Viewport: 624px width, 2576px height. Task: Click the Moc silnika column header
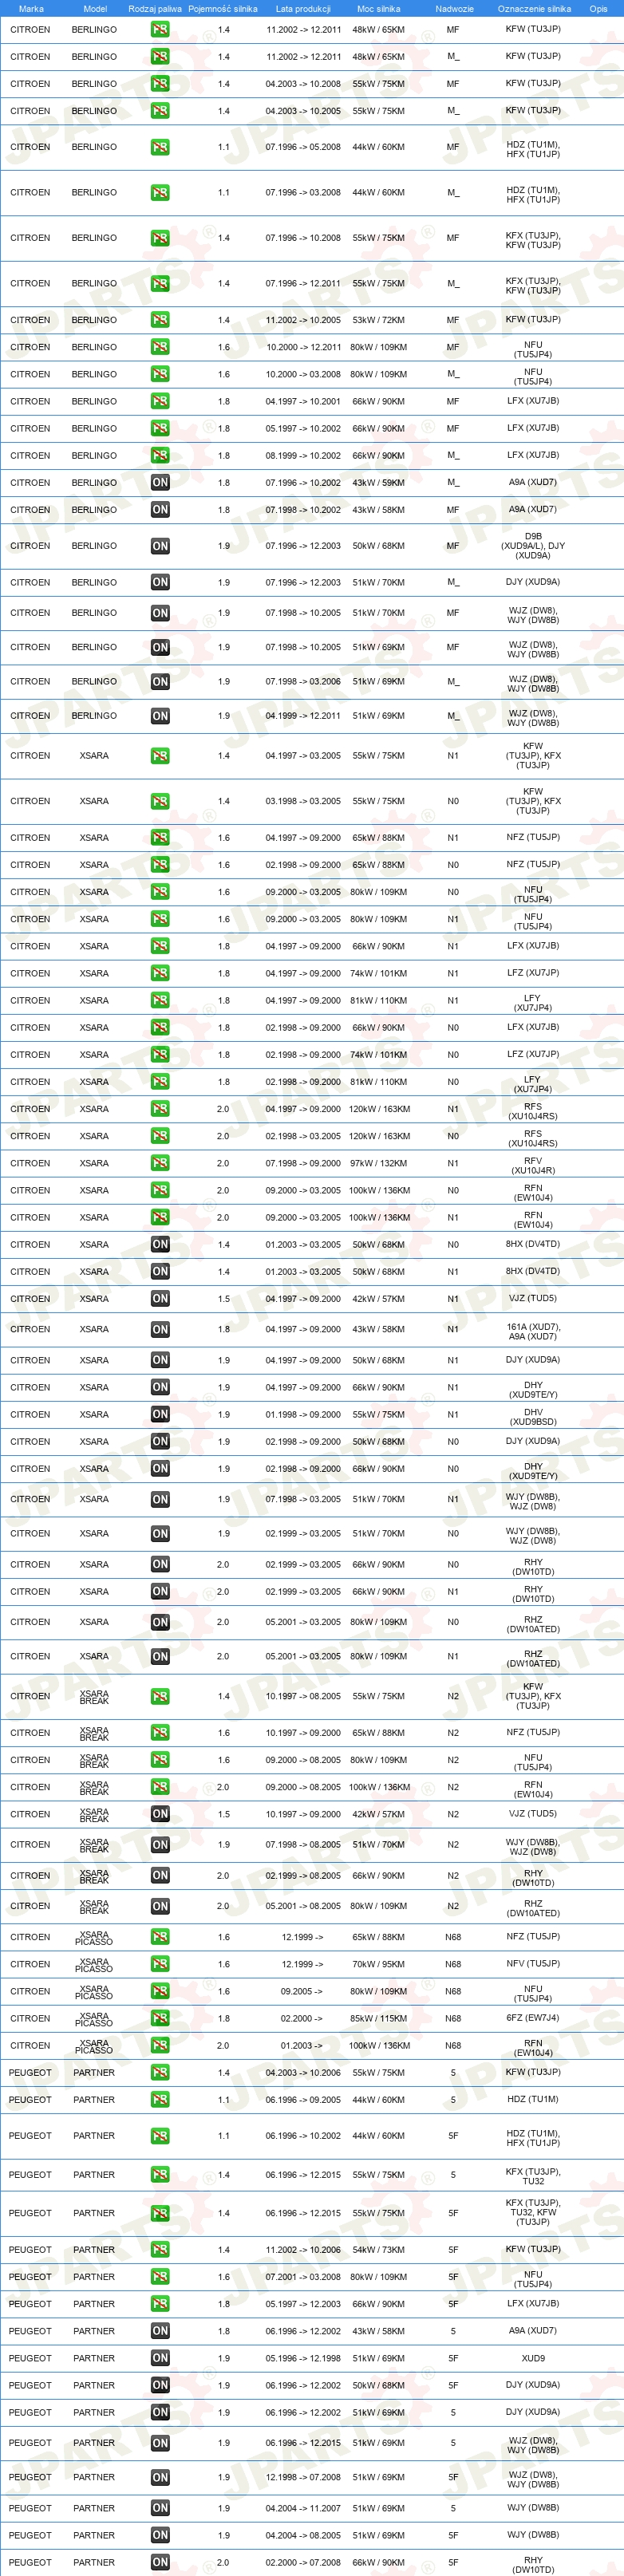tap(379, 9)
